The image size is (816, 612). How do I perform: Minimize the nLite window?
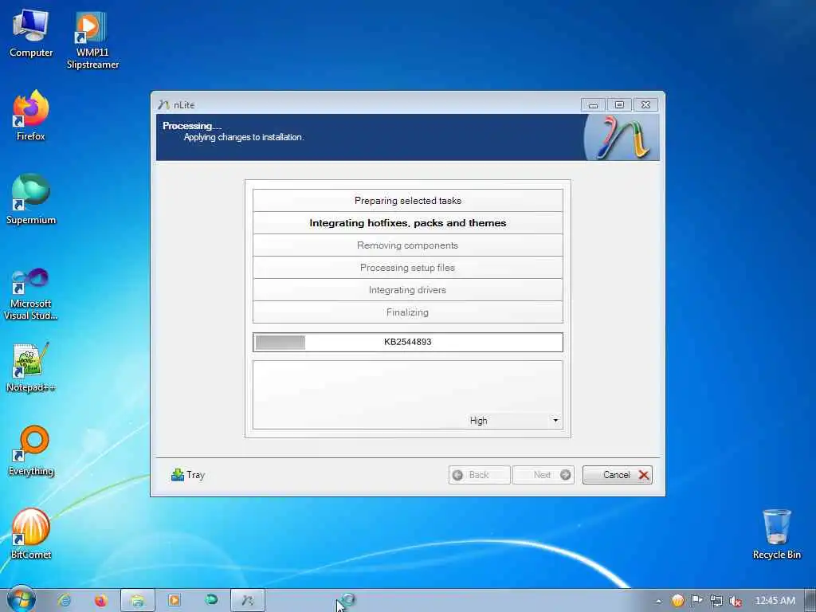tap(593, 104)
